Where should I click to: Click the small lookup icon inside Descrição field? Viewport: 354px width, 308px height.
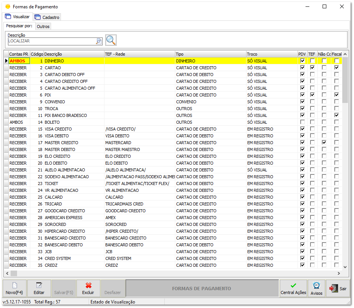pos(99,41)
